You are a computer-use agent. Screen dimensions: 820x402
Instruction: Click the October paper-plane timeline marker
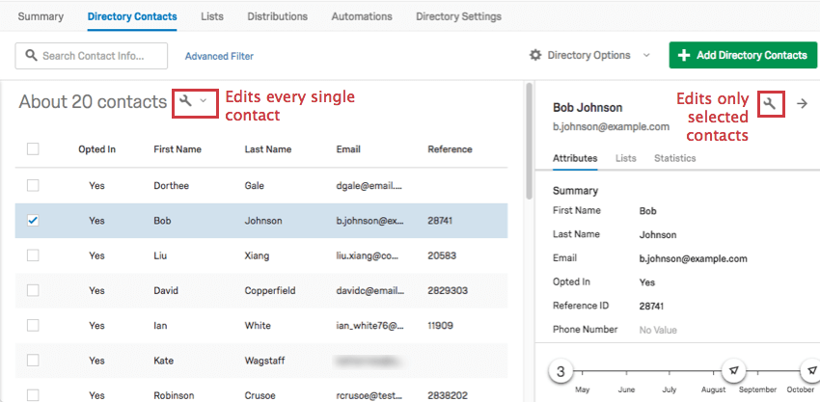tap(811, 370)
